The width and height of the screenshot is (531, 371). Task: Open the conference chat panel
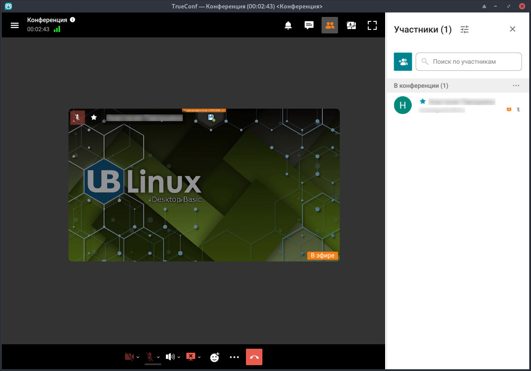[x=309, y=25]
